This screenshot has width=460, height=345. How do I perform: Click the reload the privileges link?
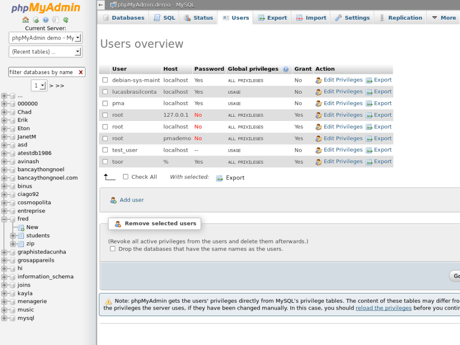pyautogui.click(x=384, y=308)
